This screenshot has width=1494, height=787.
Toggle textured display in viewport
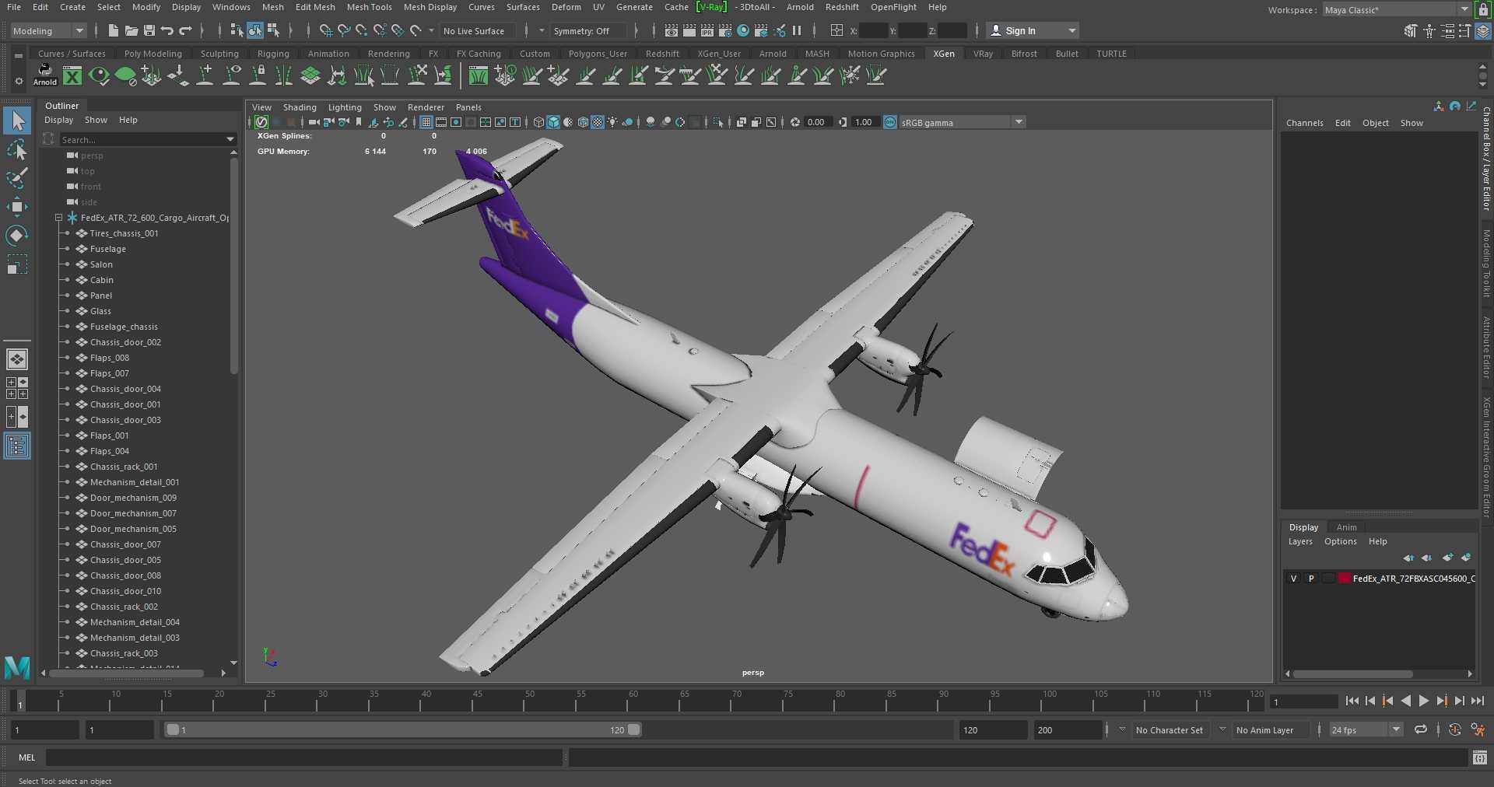click(x=598, y=122)
